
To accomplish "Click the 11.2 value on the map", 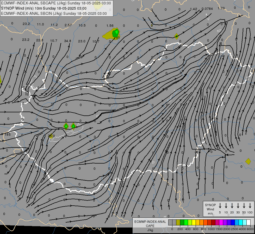I will pos(54,25).
